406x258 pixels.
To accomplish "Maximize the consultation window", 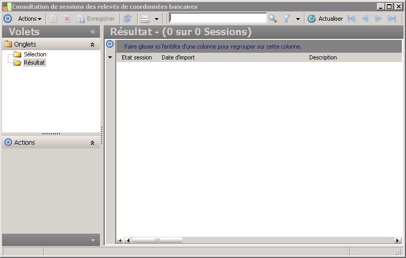I will click(389, 6).
